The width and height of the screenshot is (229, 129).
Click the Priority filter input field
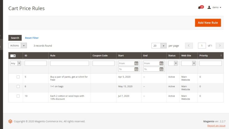211,63
